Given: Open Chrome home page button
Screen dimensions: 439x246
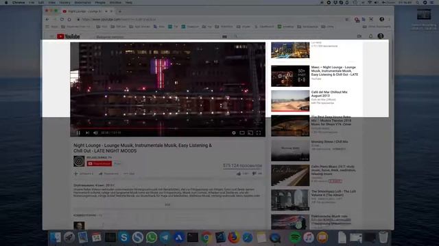Looking at the screenshot, I should coord(69,20).
